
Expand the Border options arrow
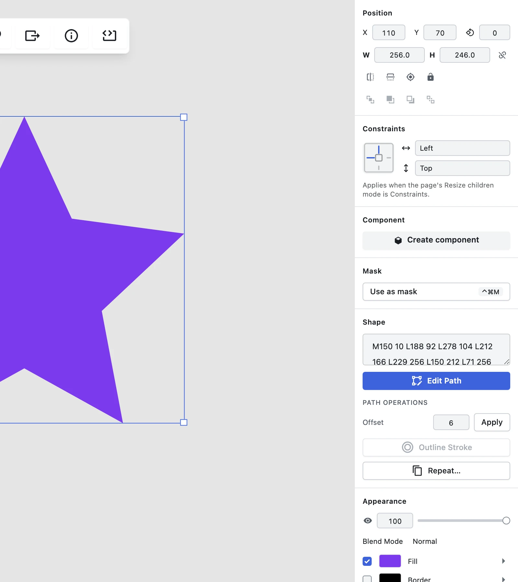pos(503,579)
